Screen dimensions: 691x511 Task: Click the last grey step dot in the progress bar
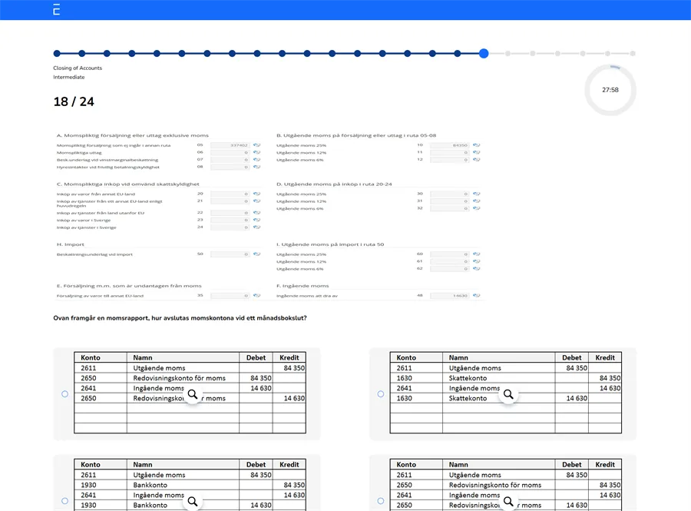(632, 54)
